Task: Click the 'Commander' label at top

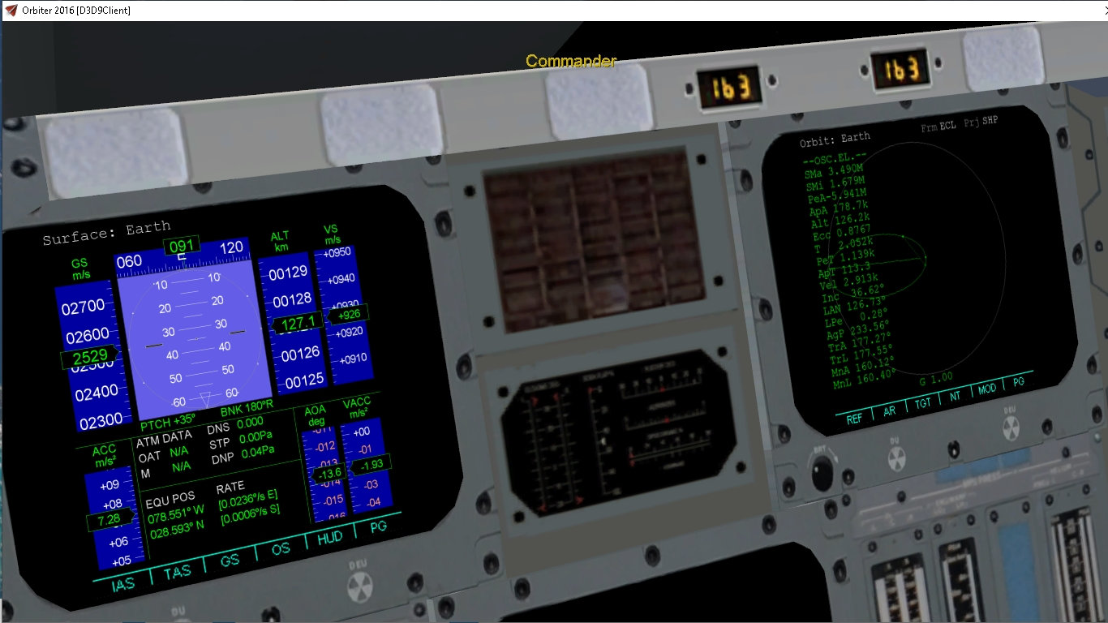Action: pyautogui.click(x=571, y=61)
